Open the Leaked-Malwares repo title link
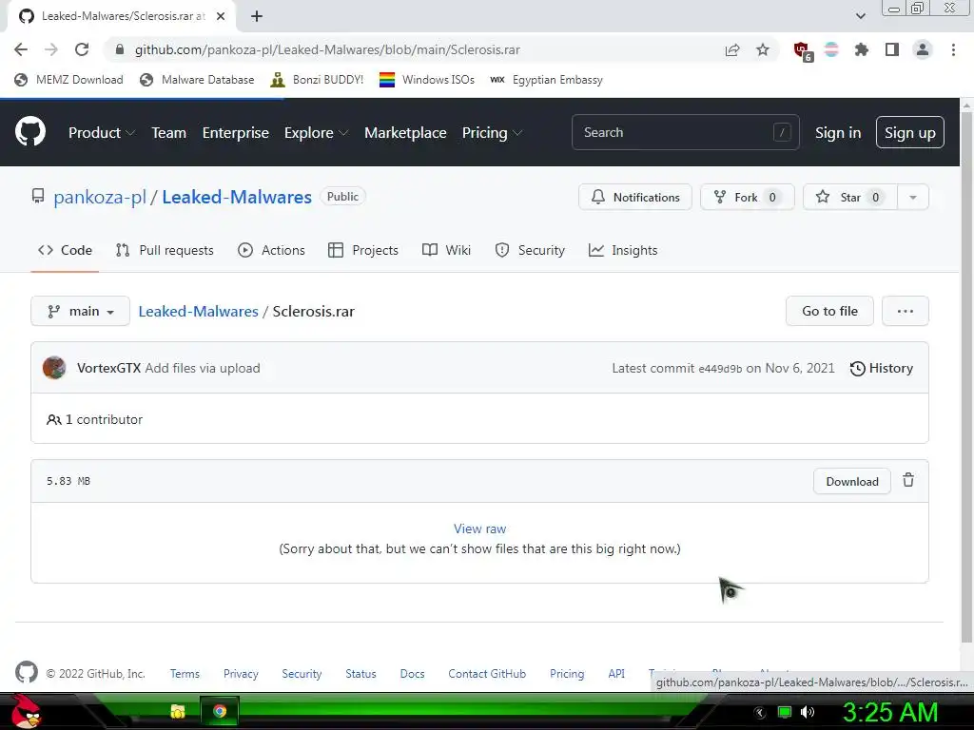 tap(237, 198)
